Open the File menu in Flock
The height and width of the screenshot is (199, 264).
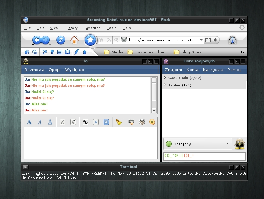pos(27,28)
